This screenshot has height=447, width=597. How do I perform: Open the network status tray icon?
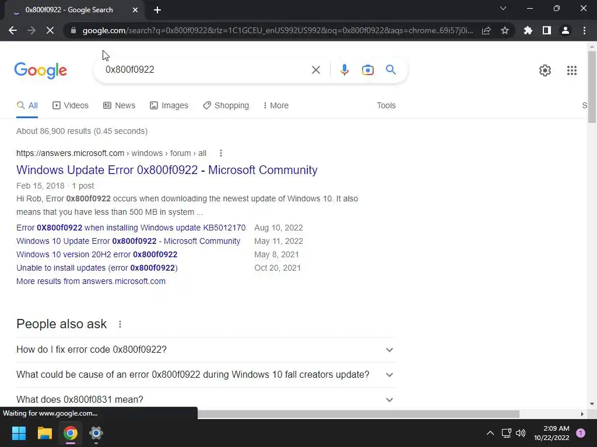click(x=506, y=433)
